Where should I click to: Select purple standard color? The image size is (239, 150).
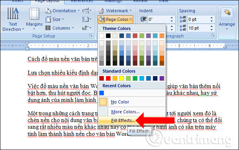pyautogui.click(x=162, y=78)
